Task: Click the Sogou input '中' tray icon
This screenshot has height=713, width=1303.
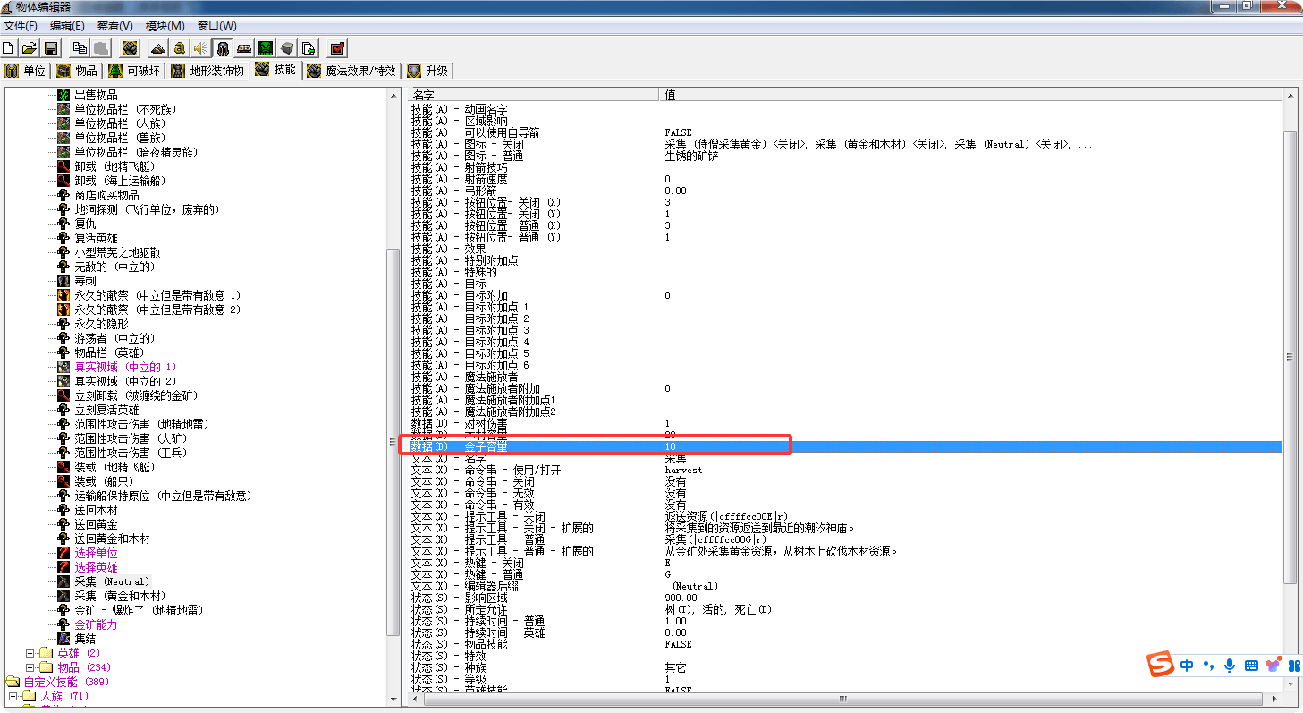Action: tap(1187, 665)
